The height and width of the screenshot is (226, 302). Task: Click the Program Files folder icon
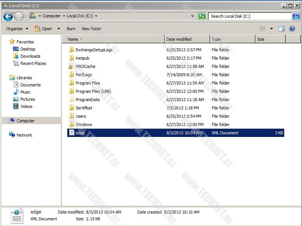click(x=71, y=83)
